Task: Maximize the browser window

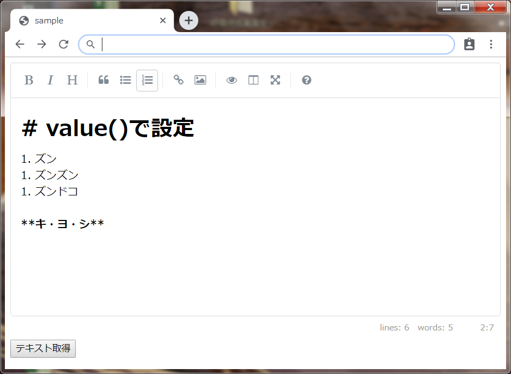Action: click(465, 7)
